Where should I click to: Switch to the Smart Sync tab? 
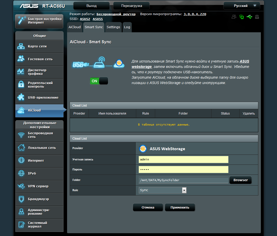point(94,27)
